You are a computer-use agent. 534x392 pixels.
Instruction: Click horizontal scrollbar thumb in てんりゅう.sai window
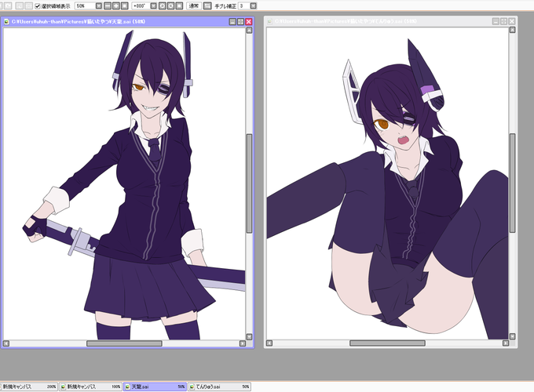[x=388, y=343]
